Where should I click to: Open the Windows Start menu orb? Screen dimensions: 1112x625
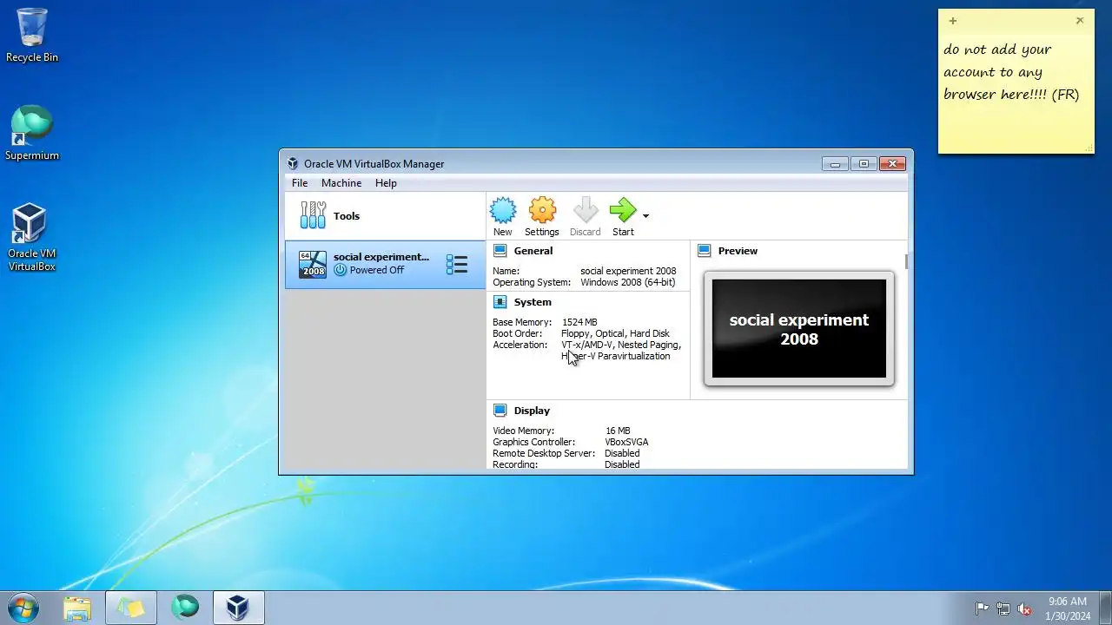(x=23, y=607)
